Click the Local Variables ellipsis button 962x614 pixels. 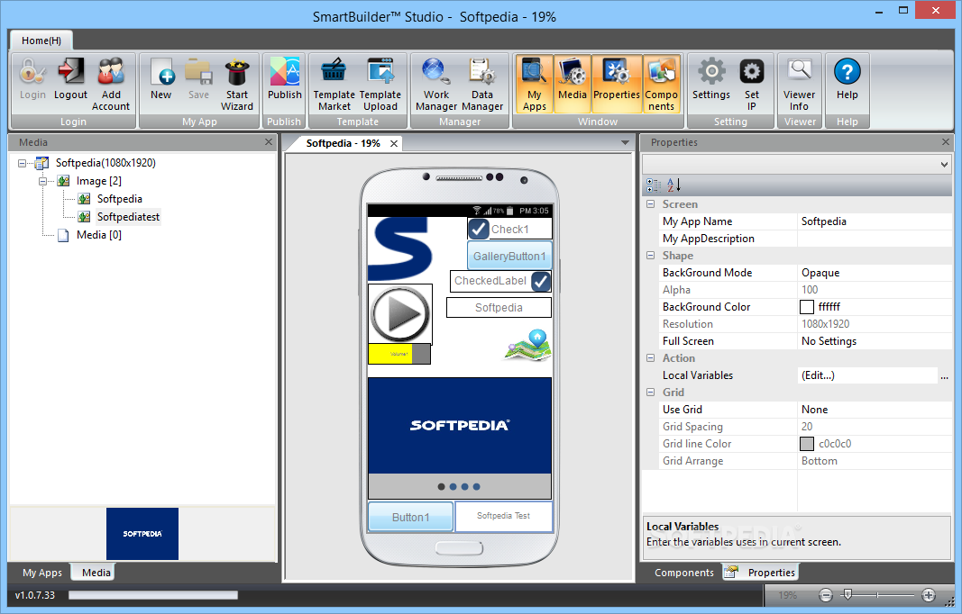[x=944, y=375]
